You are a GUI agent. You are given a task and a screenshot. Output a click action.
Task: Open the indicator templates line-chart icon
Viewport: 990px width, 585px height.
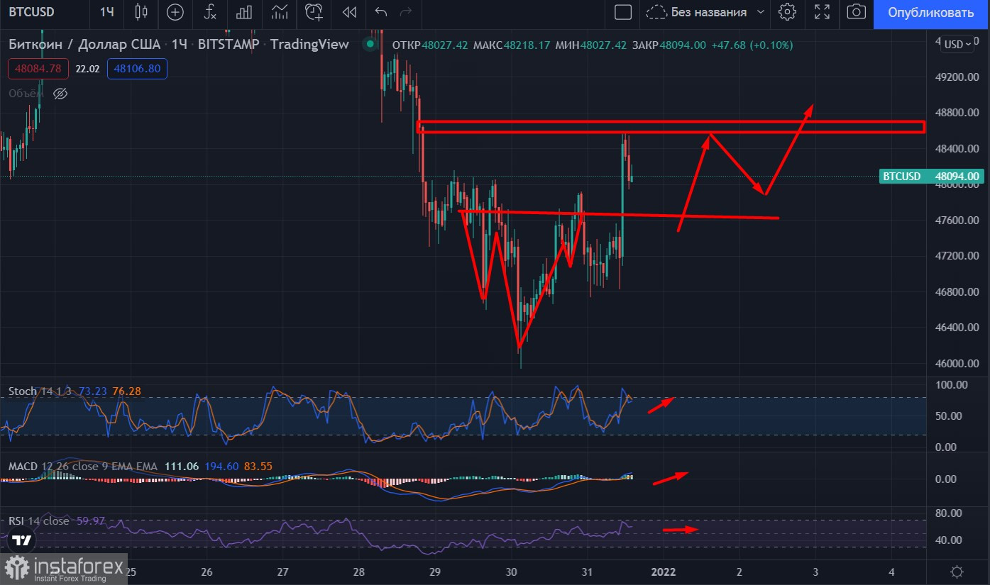click(x=280, y=12)
